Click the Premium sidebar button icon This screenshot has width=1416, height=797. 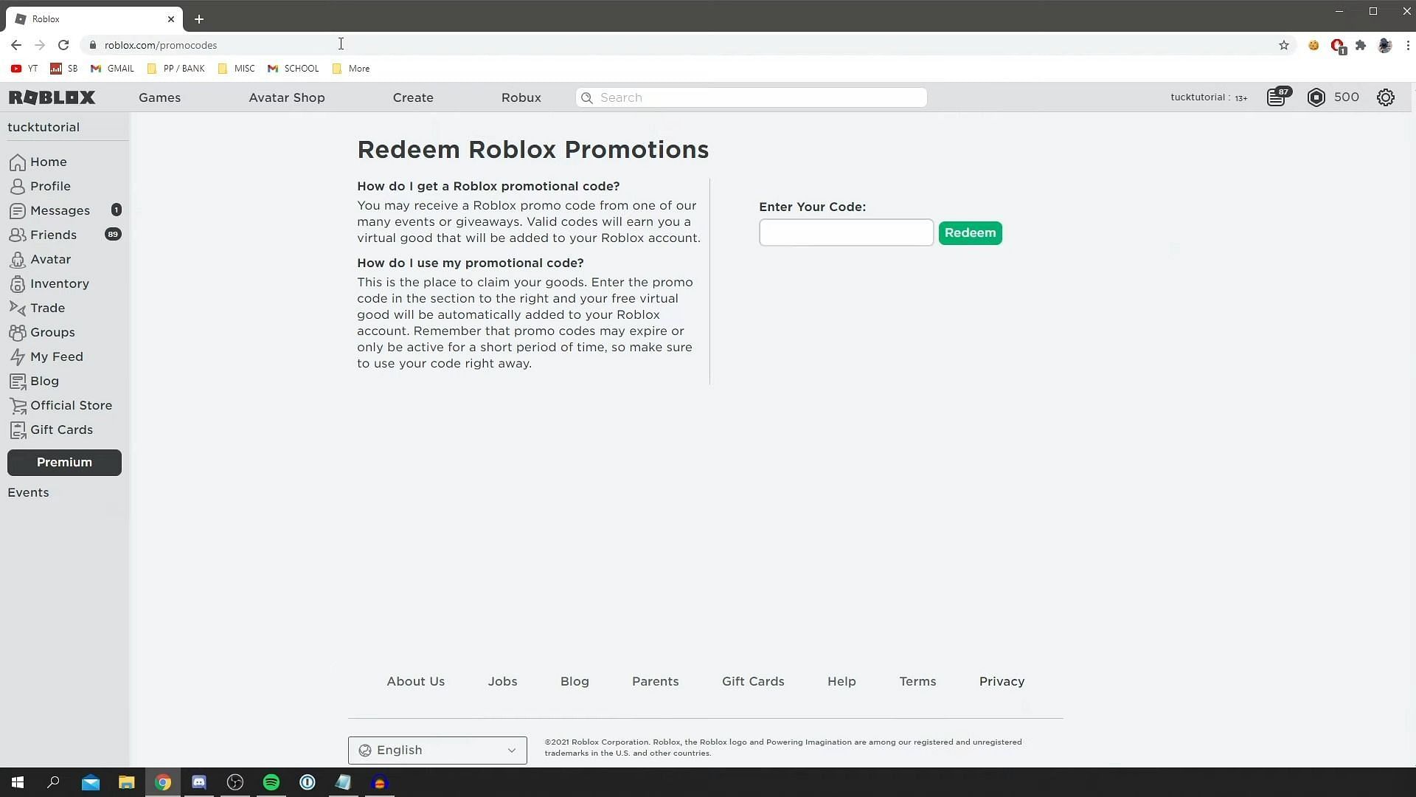coord(64,462)
